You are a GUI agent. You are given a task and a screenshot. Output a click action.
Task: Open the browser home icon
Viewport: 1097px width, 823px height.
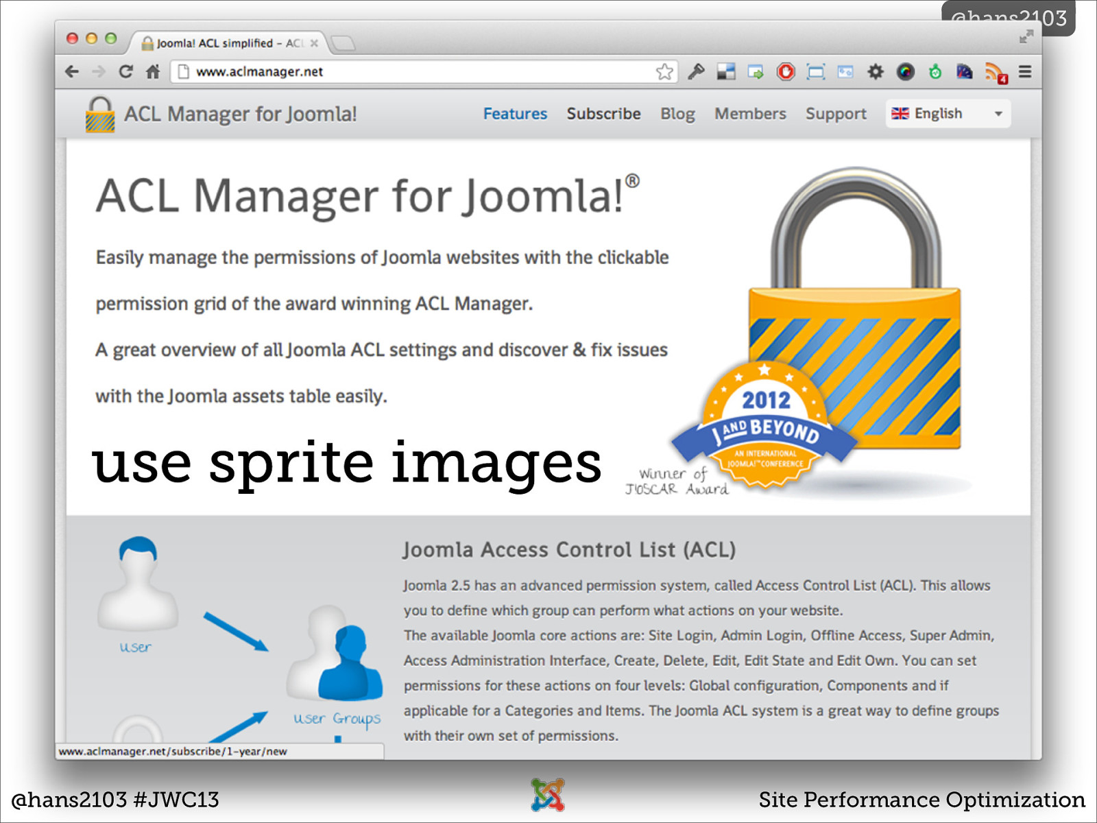coord(153,71)
